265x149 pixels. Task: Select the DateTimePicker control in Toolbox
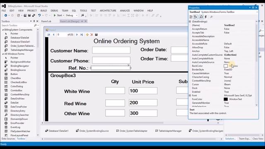pyautogui.click(x=19, y=107)
